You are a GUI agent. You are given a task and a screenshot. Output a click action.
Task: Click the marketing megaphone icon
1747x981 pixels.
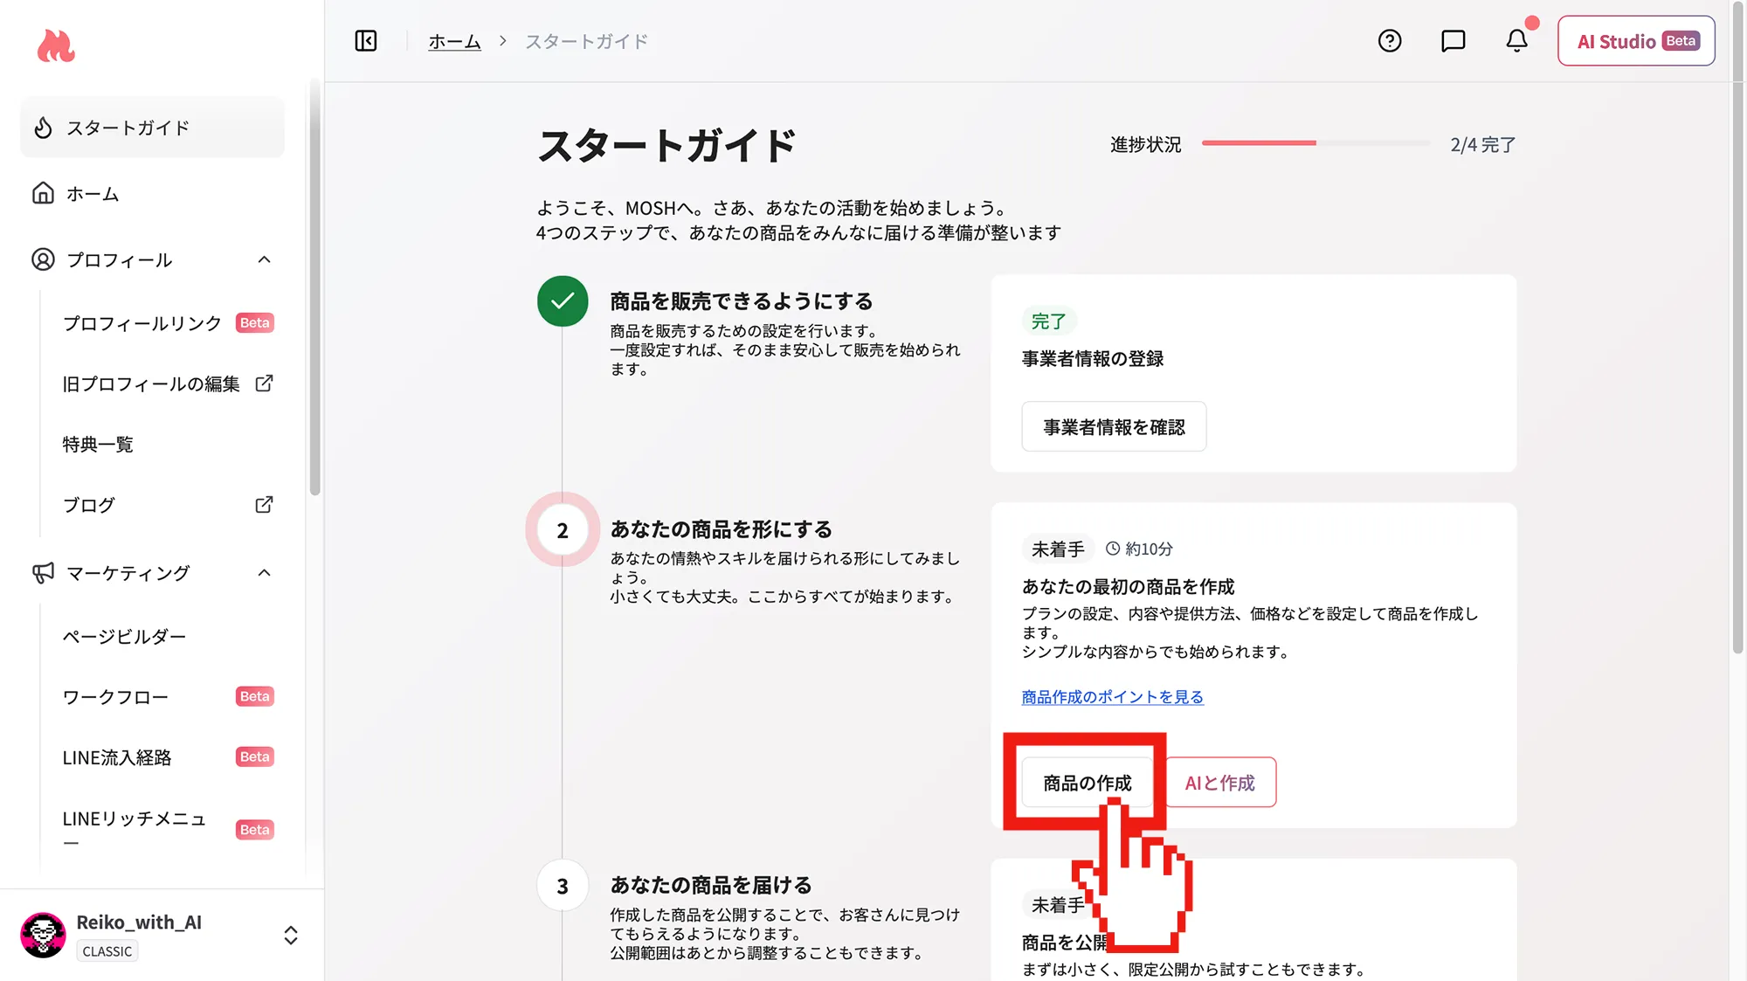point(43,573)
